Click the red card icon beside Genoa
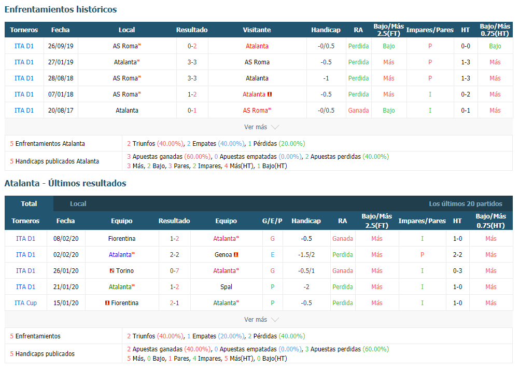 (x=236, y=255)
